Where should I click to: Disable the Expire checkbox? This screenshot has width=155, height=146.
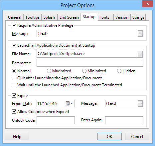14,96
